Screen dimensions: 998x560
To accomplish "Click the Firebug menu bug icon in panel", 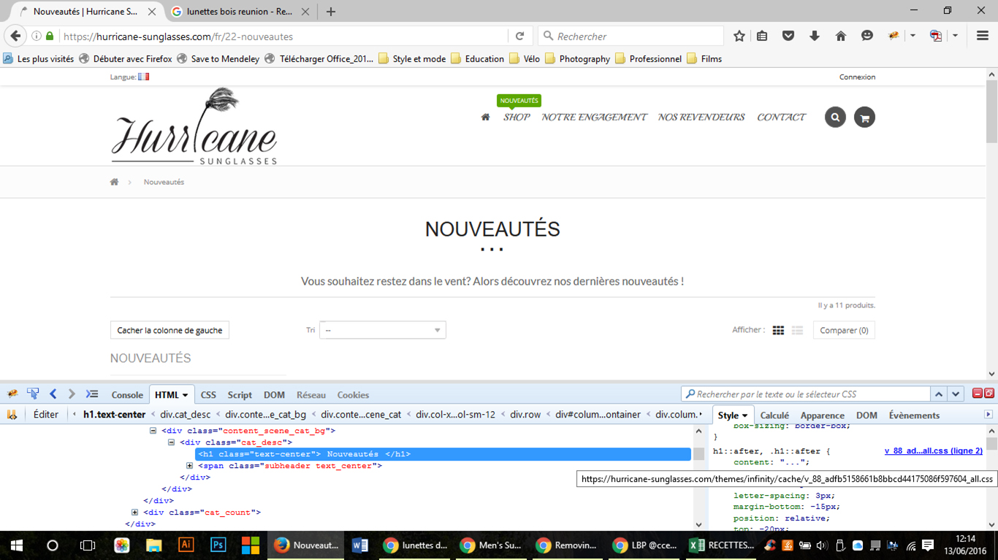I will point(12,394).
